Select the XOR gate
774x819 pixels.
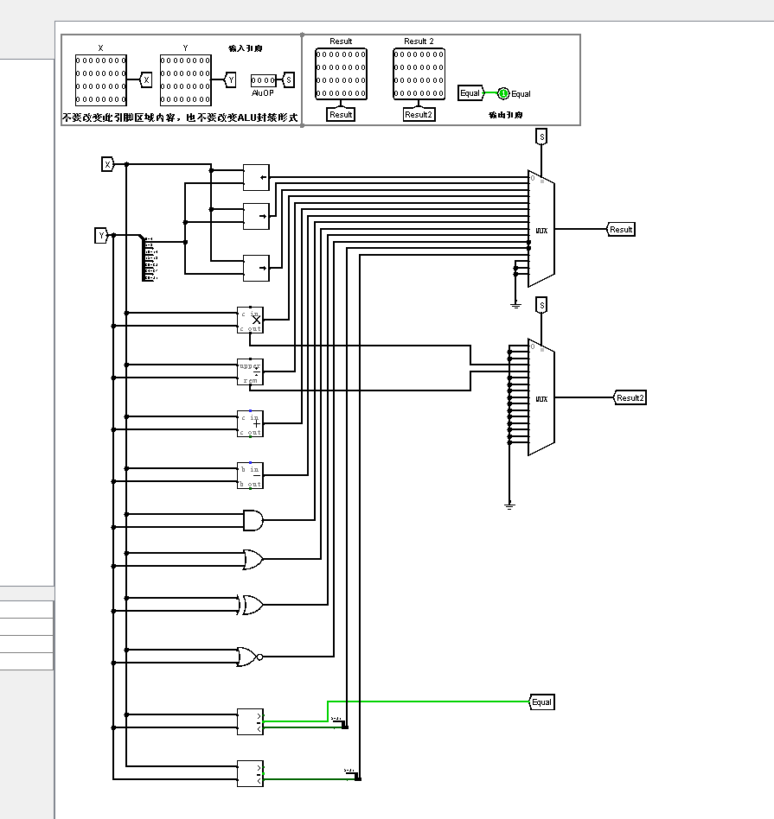251,605
